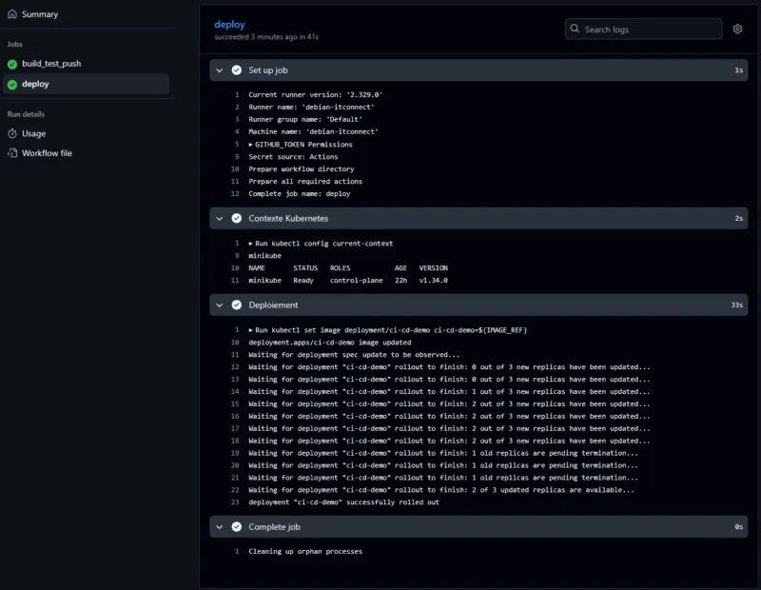This screenshot has height=590, width=761.
Task: Click the Usage stopwatch icon
Action: pos(12,134)
